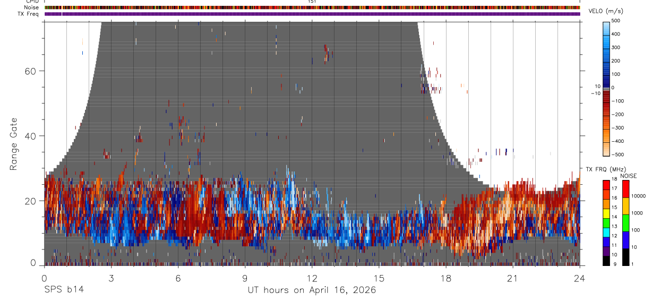Click the '200' label on VELO colorbar

pos(617,61)
